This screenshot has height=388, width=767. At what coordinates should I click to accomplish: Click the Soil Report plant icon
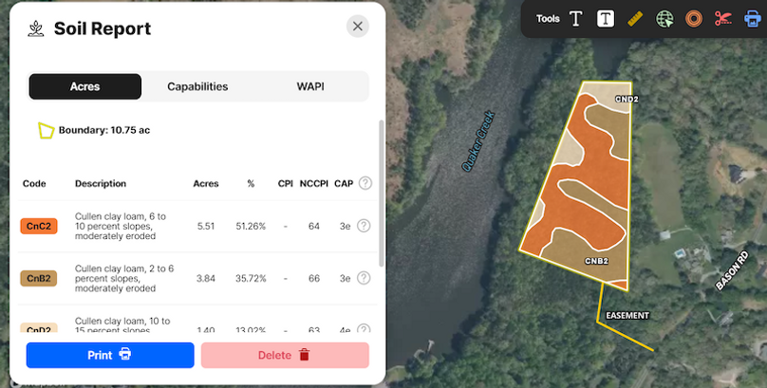pos(36,28)
